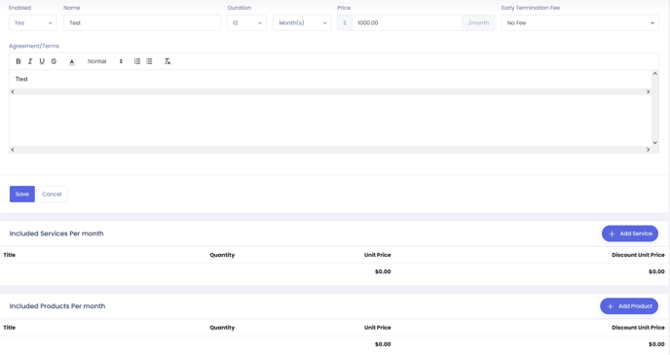The width and height of the screenshot is (670, 355).
Task: Click the /month price suffix label
Action: [478, 23]
